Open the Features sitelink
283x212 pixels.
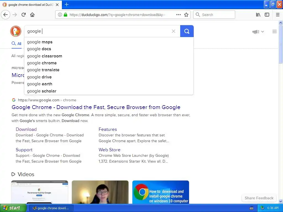coord(108,129)
